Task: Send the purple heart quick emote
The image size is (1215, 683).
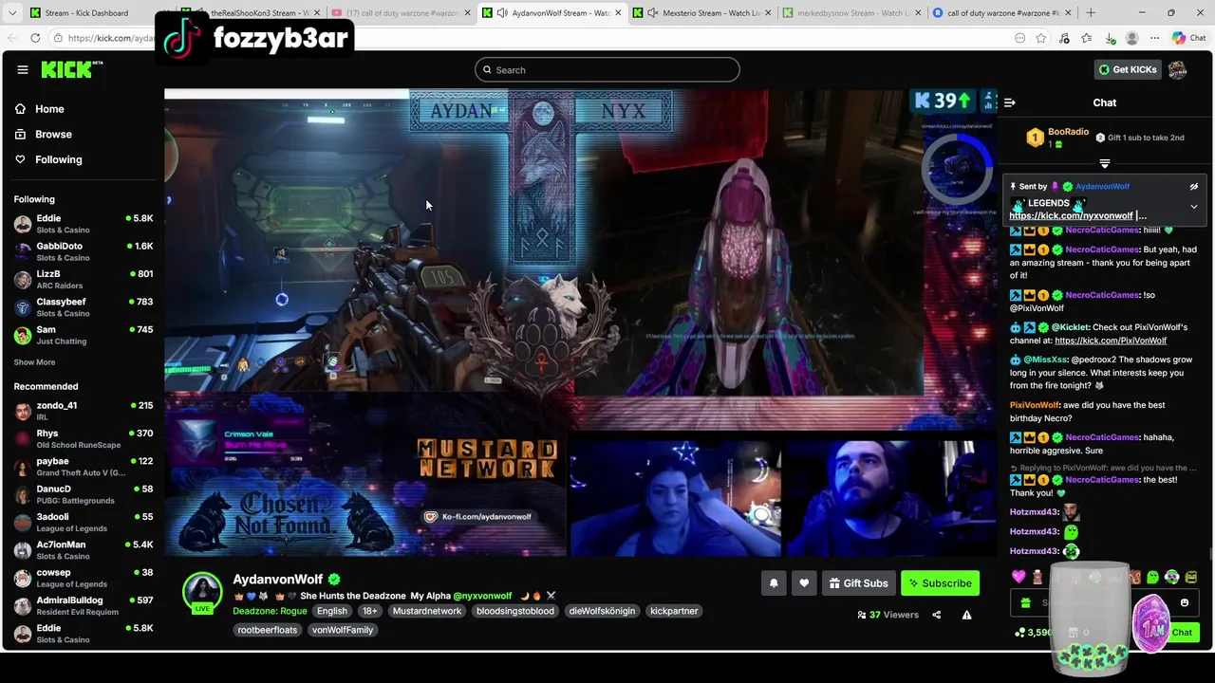Action: pyautogui.click(x=1019, y=577)
